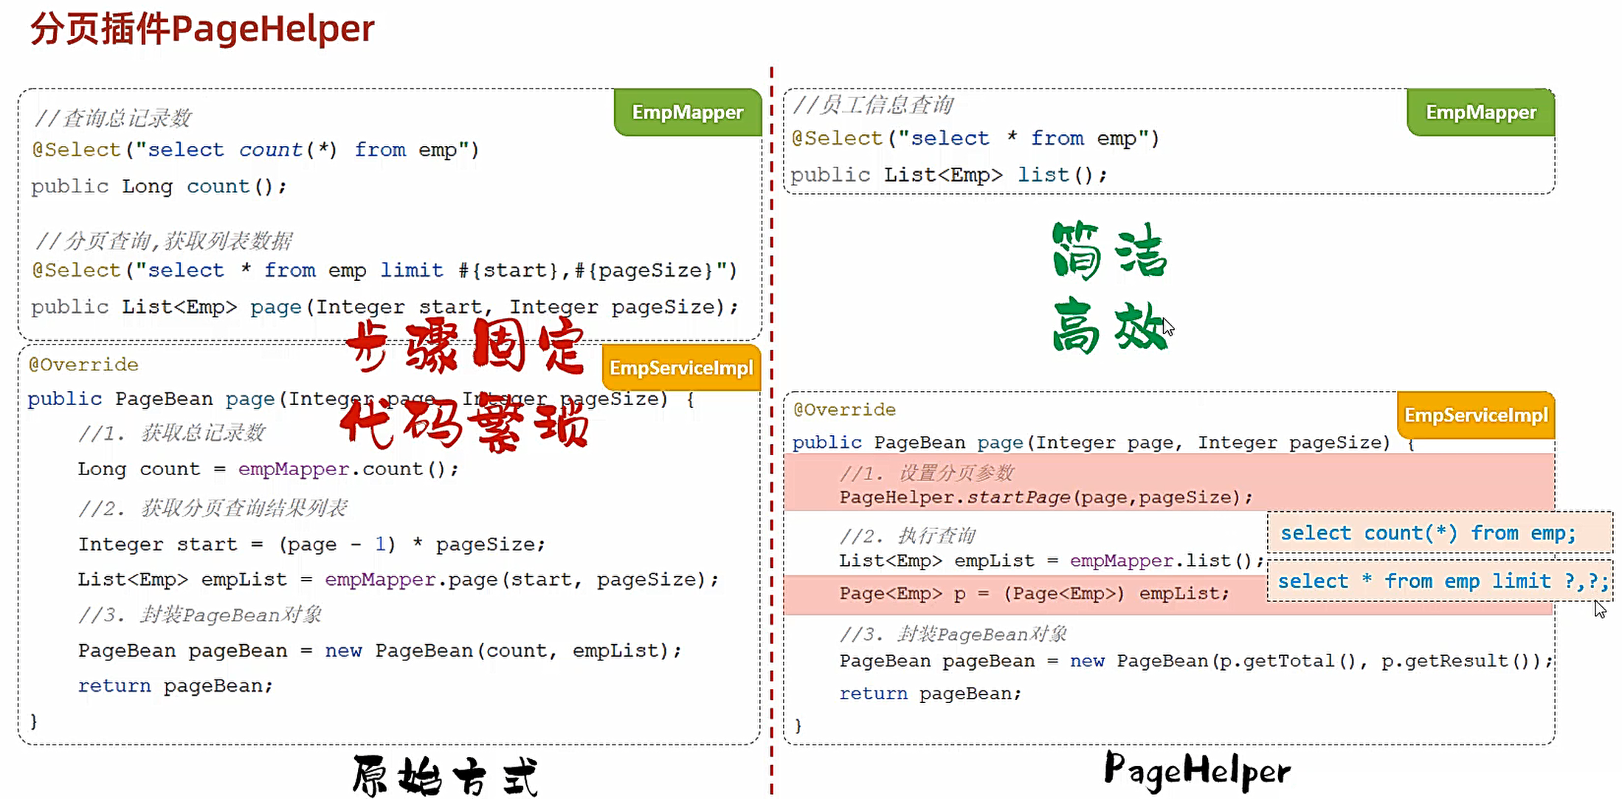Click the comment //查询总记录数
This screenshot has width=1622, height=799.
click(x=113, y=118)
